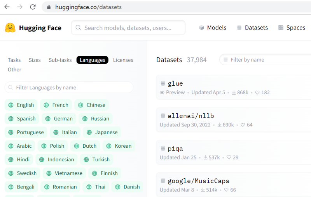Switch to the Licenses filter tab
Image resolution: width=311 pixels, height=197 pixels.
pyautogui.click(x=123, y=60)
